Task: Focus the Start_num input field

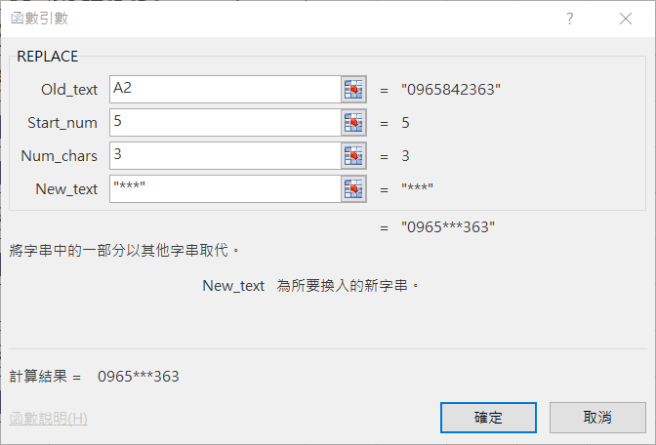Action: coord(225,123)
